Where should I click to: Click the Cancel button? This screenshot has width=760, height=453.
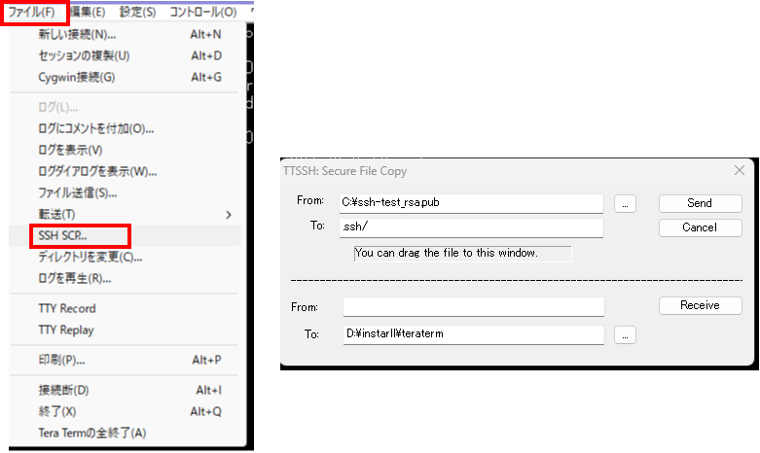point(699,227)
